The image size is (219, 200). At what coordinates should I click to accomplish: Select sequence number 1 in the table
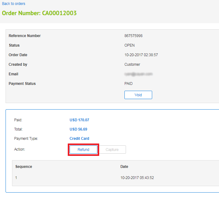pos(16,178)
